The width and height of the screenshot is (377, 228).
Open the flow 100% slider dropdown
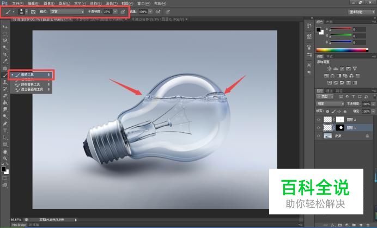click(150, 12)
